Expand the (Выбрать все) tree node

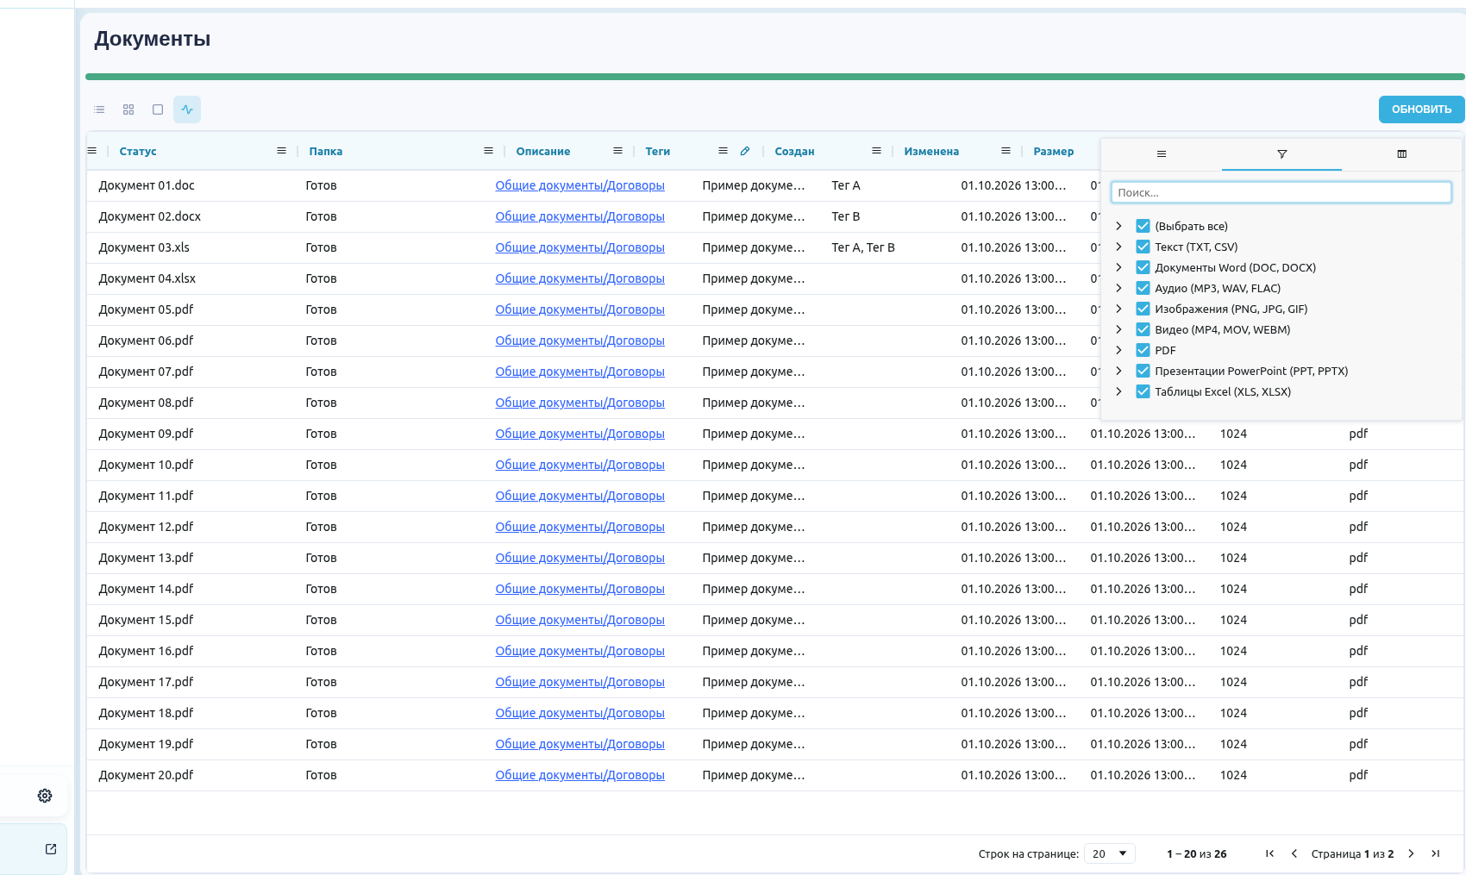[x=1118, y=226]
